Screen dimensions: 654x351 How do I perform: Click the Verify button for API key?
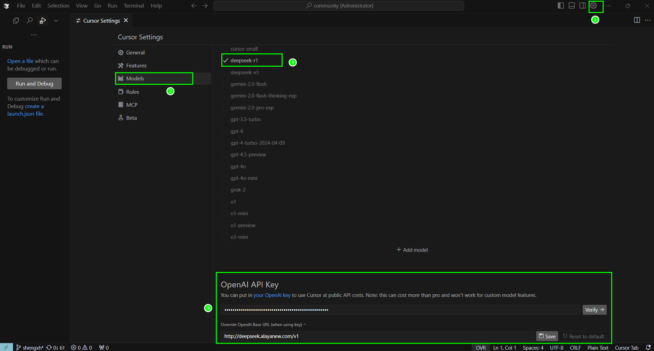(x=594, y=310)
